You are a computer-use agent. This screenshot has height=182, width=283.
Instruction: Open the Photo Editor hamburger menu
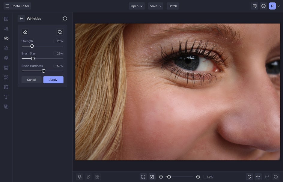pos(7,6)
